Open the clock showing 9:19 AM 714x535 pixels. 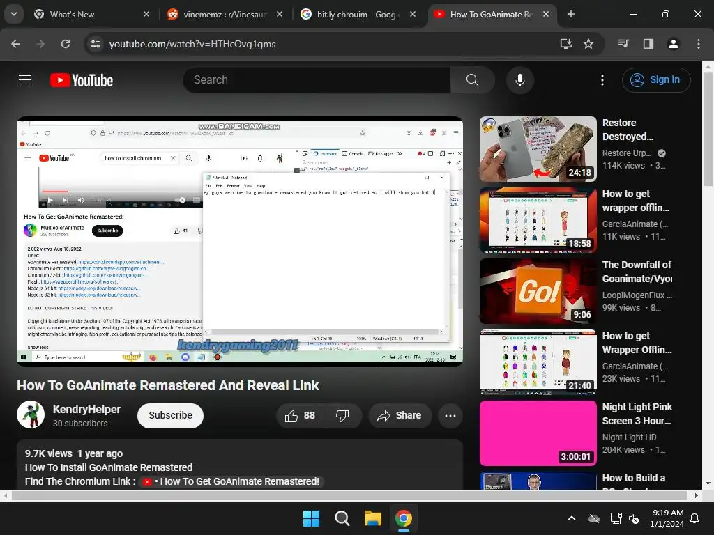[x=667, y=518]
